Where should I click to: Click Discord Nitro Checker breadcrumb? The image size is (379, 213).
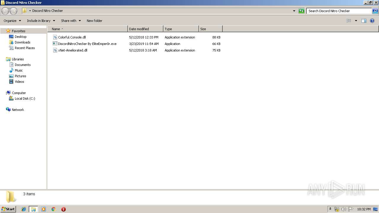click(47, 11)
